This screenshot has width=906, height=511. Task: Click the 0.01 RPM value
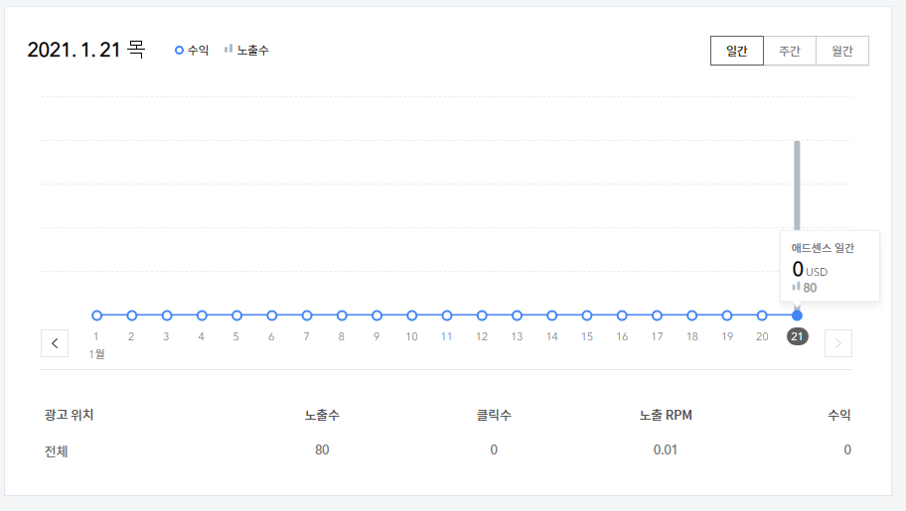[x=665, y=449]
